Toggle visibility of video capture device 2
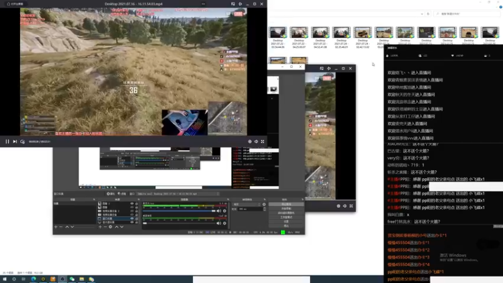 [x=132, y=211]
